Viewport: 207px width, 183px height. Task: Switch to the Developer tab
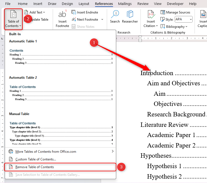point(175,4)
